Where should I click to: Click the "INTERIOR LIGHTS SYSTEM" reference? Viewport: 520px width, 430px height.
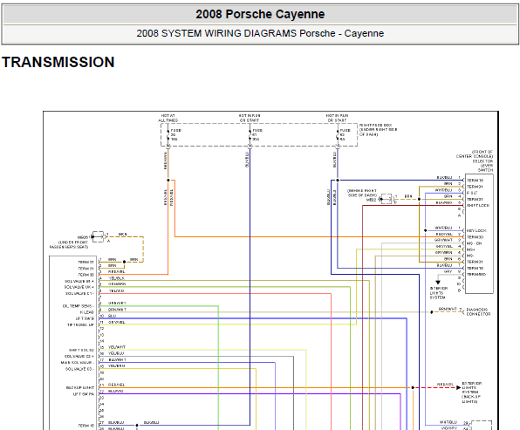[x=439, y=293]
